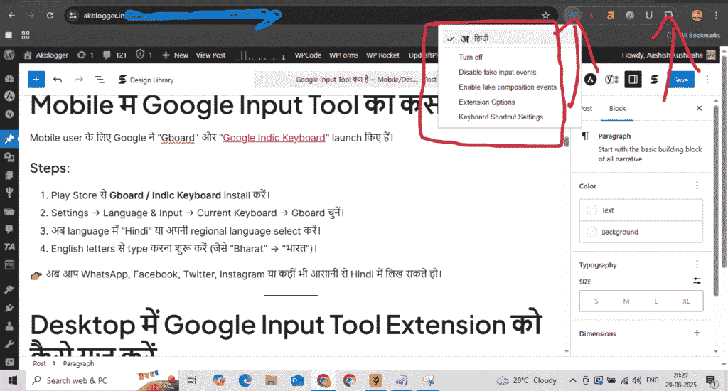Click the Search web & PC box
This screenshot has height=391, width=728.
[102, 381]
